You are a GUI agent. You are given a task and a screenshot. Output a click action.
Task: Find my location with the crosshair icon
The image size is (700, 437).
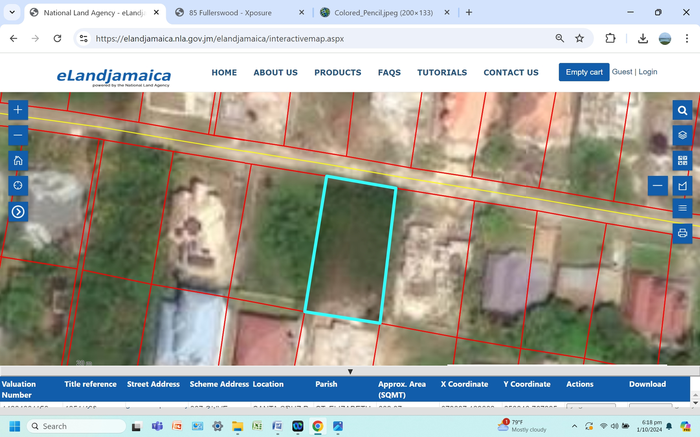pos(18,186)
